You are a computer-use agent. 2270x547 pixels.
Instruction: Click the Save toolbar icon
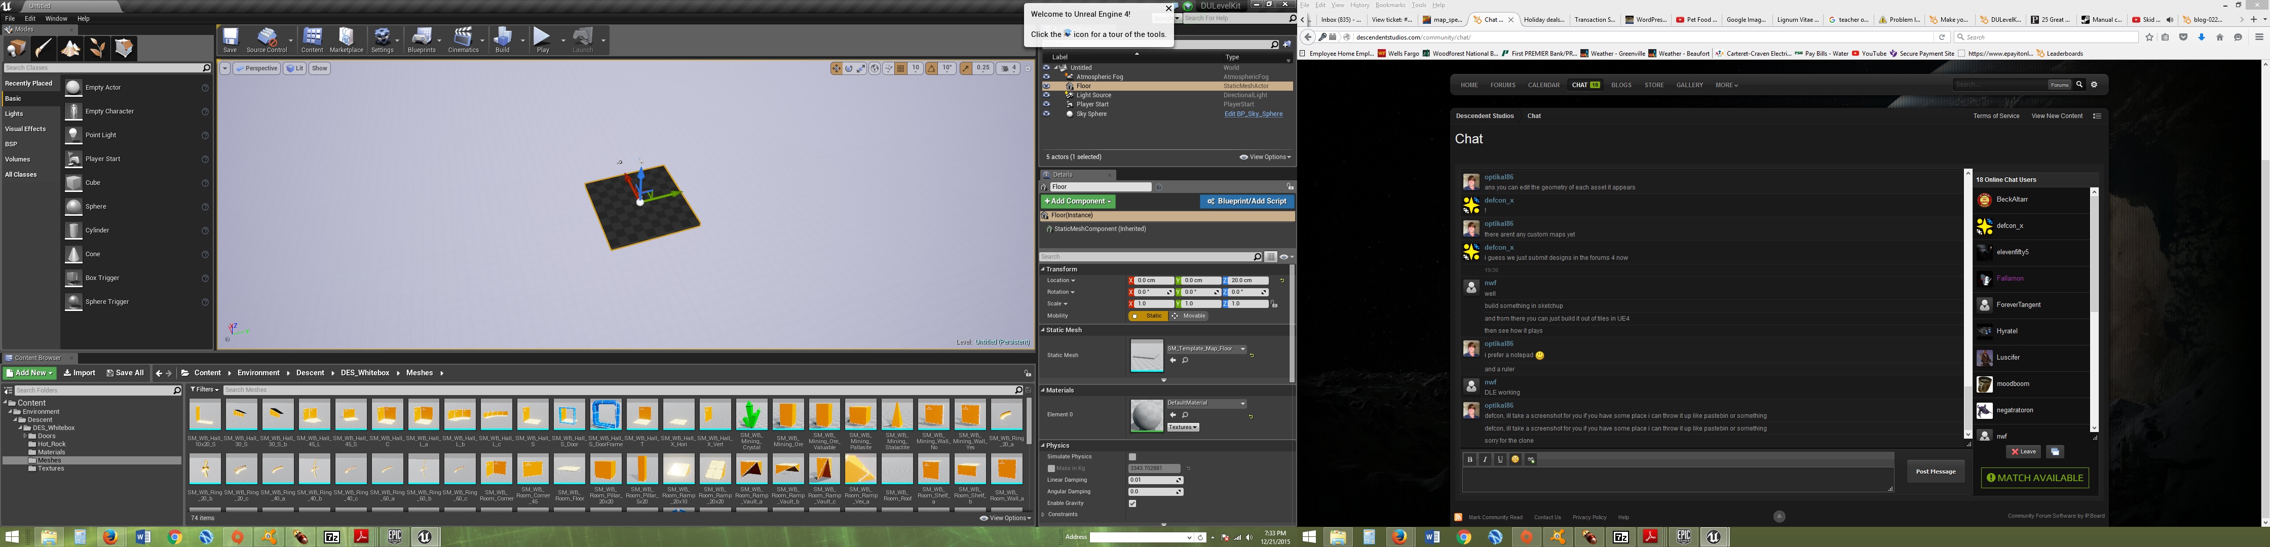230,41
